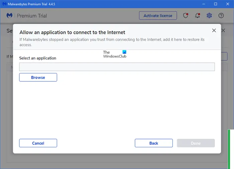
Task: Close the Settings panel behind dialog
Action: pos(223,30)
